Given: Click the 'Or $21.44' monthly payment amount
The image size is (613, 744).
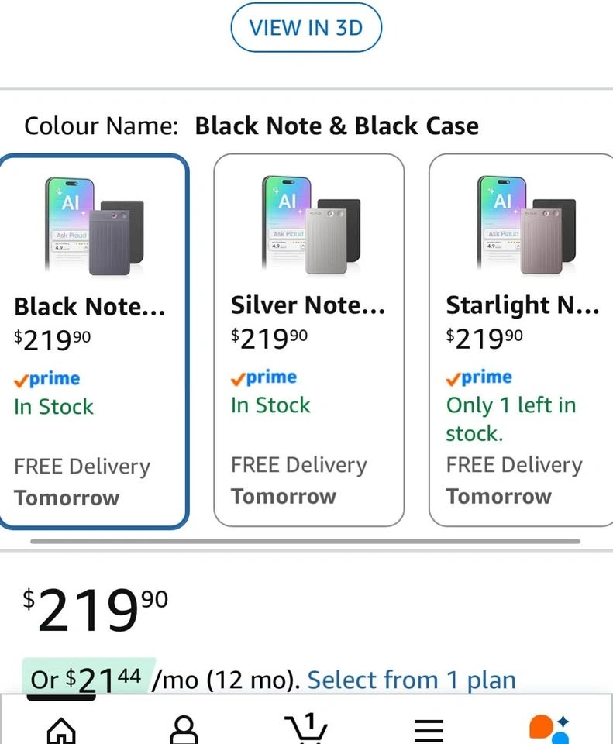Looking at the screenshot, I should coord(86,680).
